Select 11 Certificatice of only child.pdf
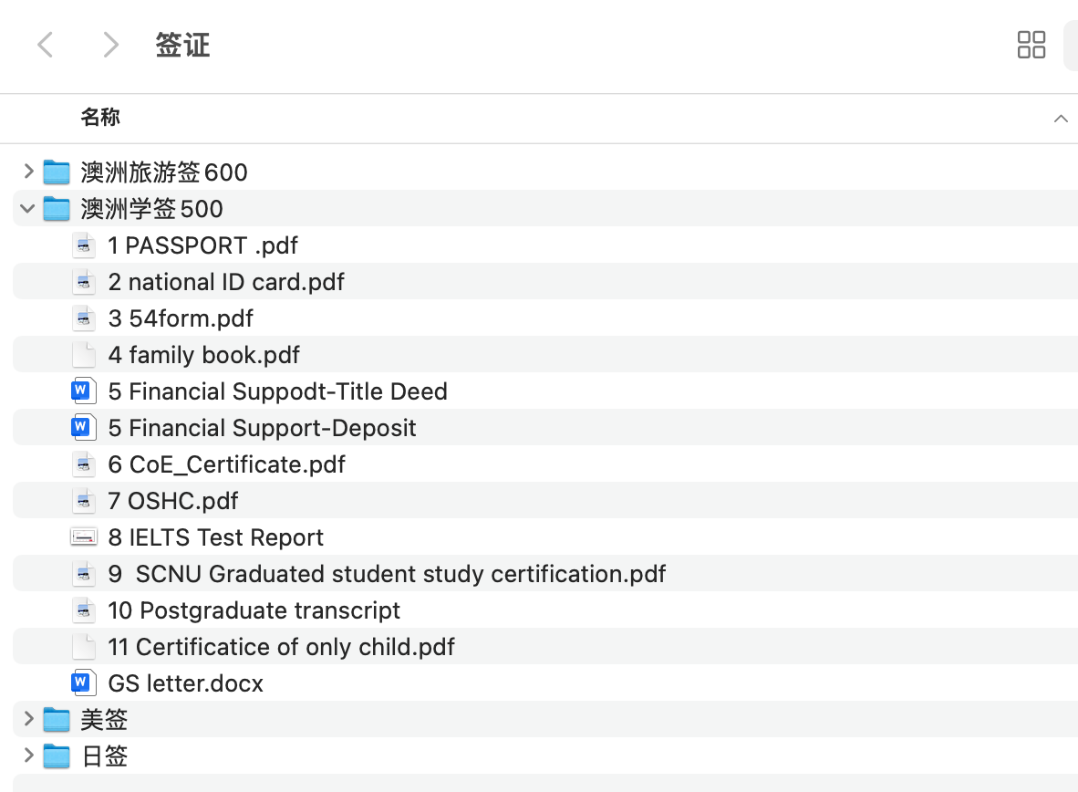1078x792 pixels. point(281,647)
